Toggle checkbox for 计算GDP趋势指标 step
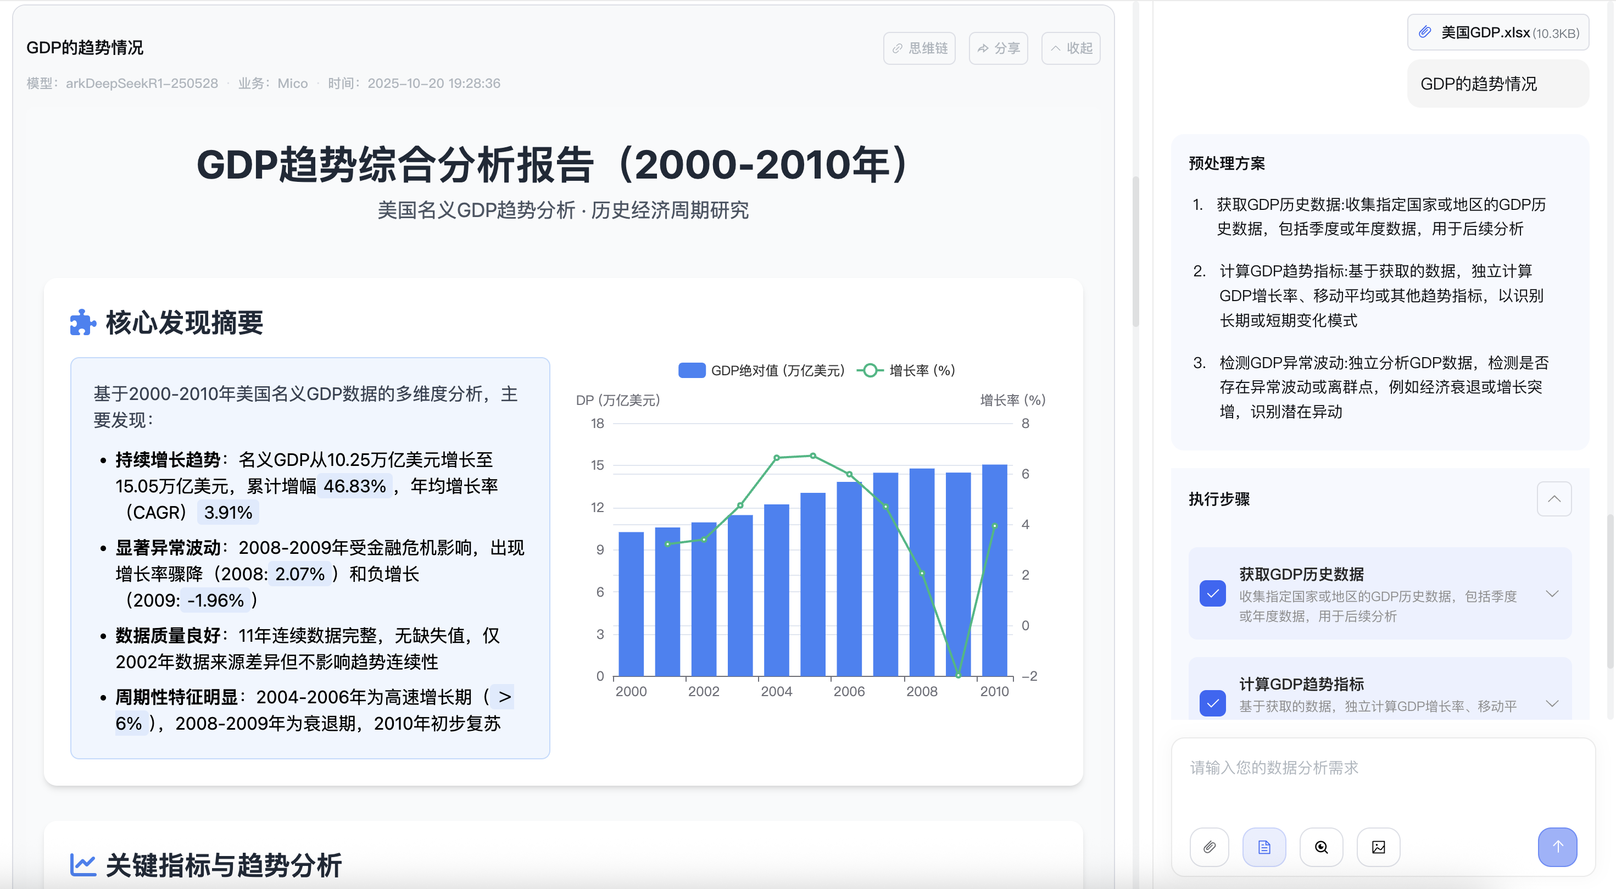 [1212, 703]
